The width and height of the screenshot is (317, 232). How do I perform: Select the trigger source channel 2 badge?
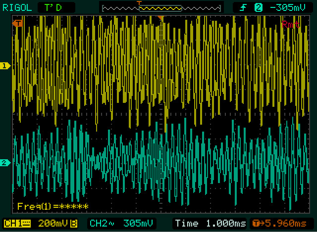tap(258, 7)
